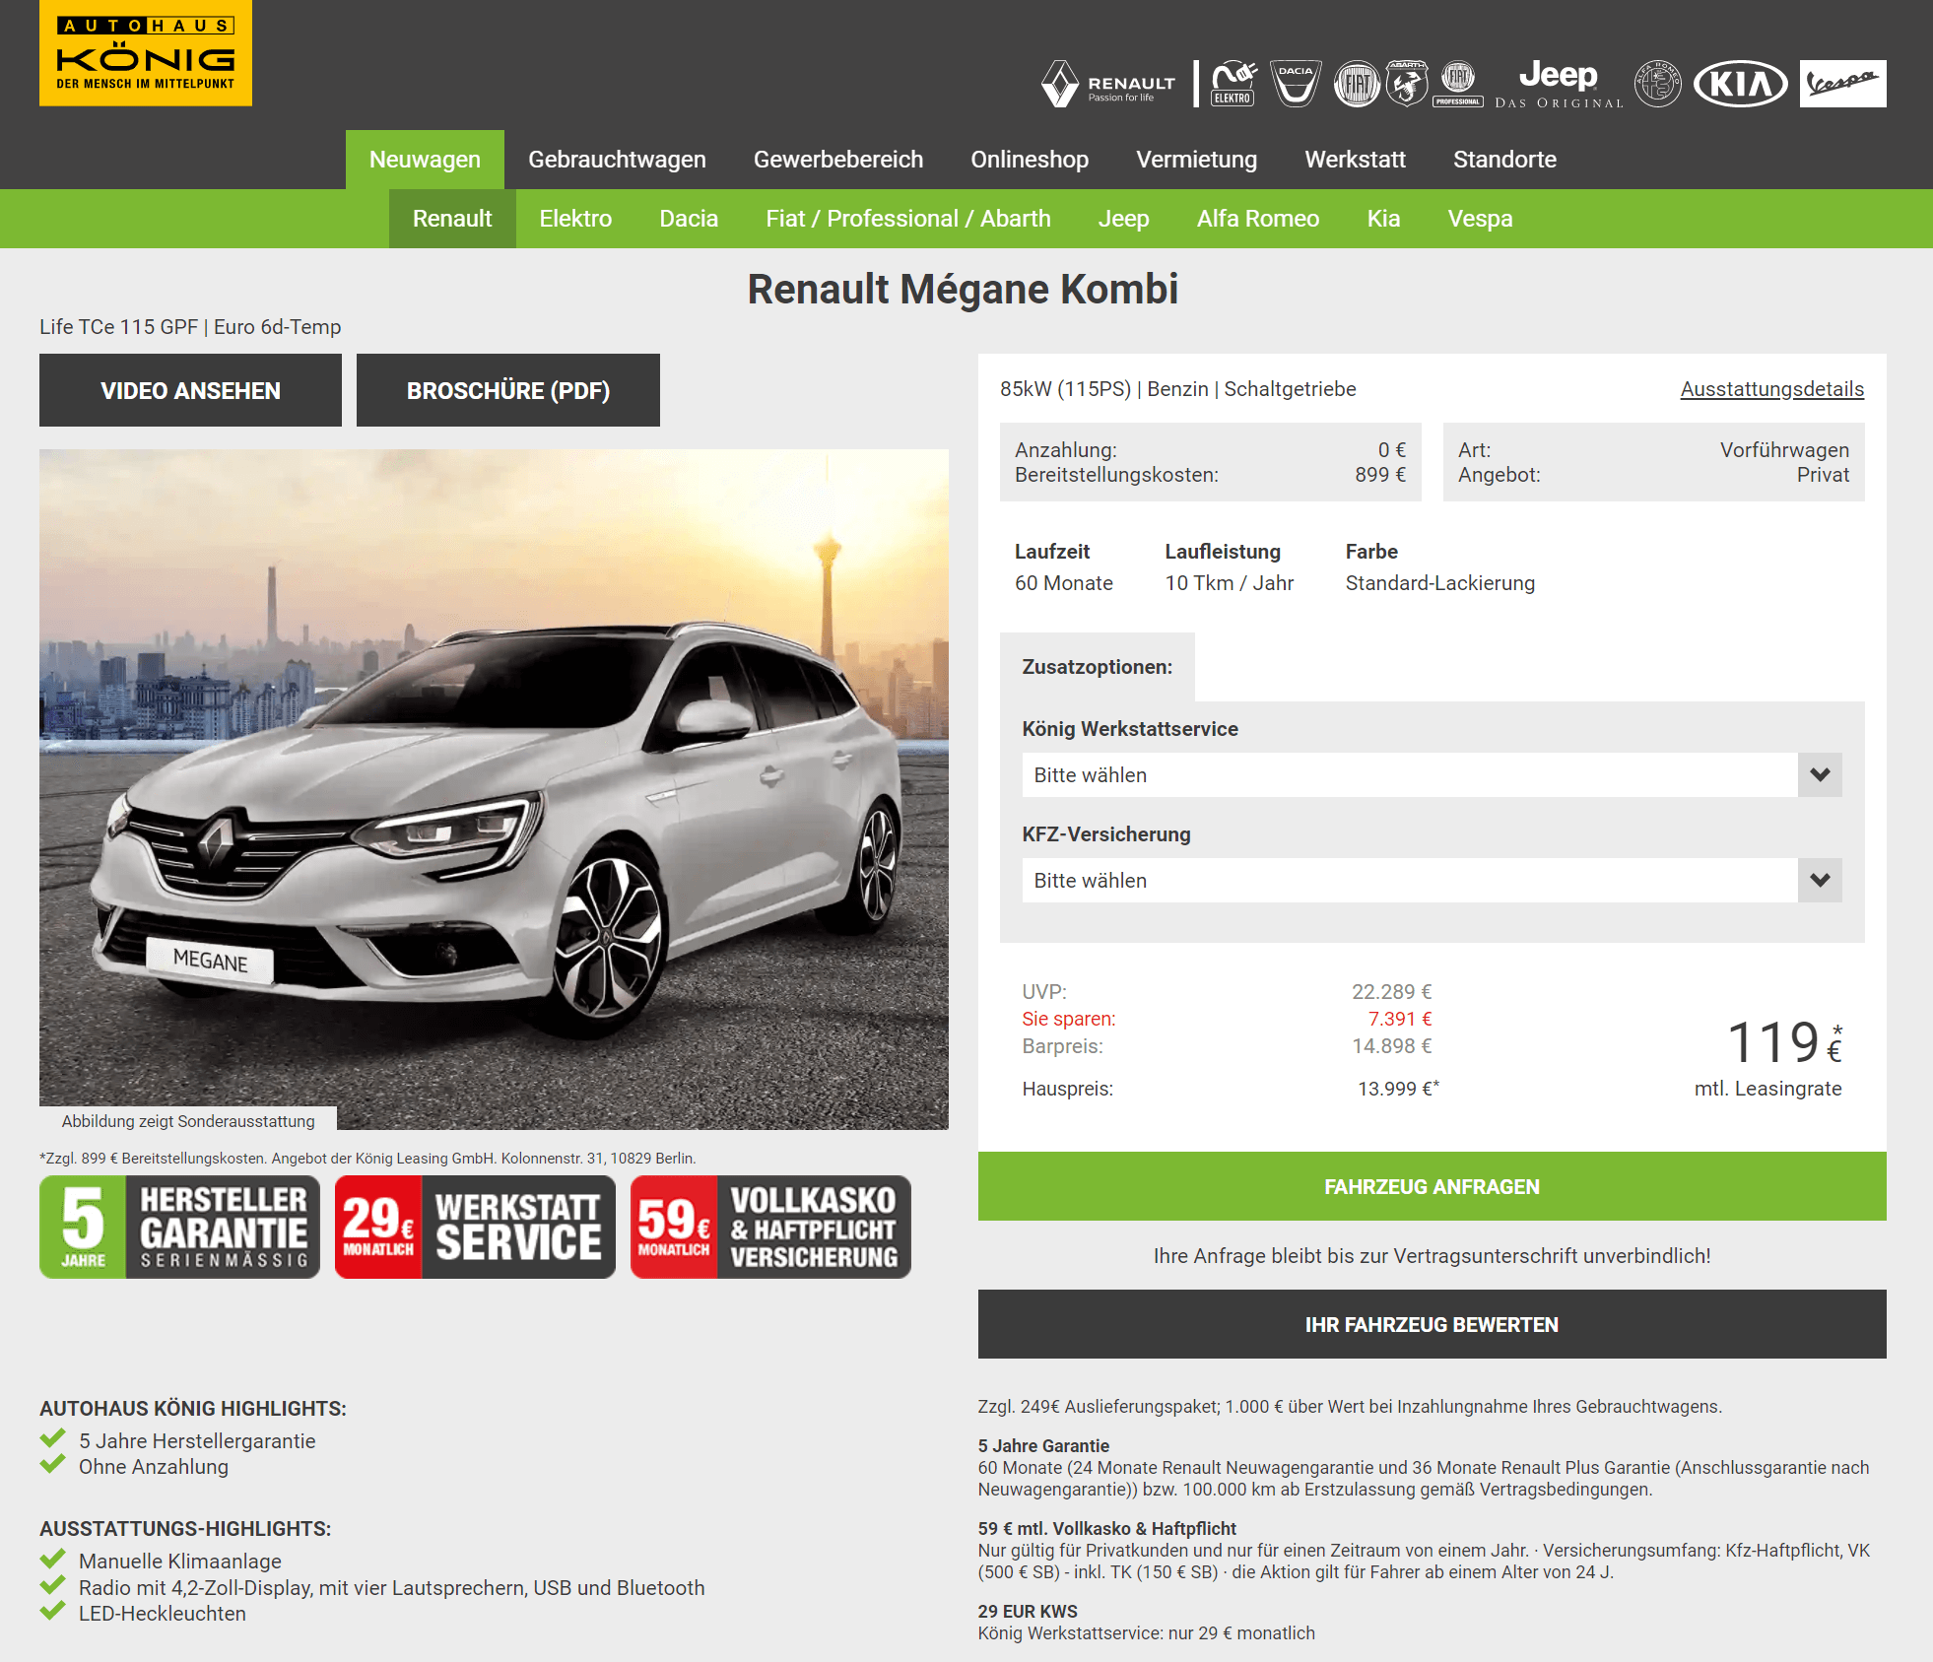1933x1662 pixels.
Task: Expand the KFZ-Versicherung dropdown
Action: (x=1432, y=881)
